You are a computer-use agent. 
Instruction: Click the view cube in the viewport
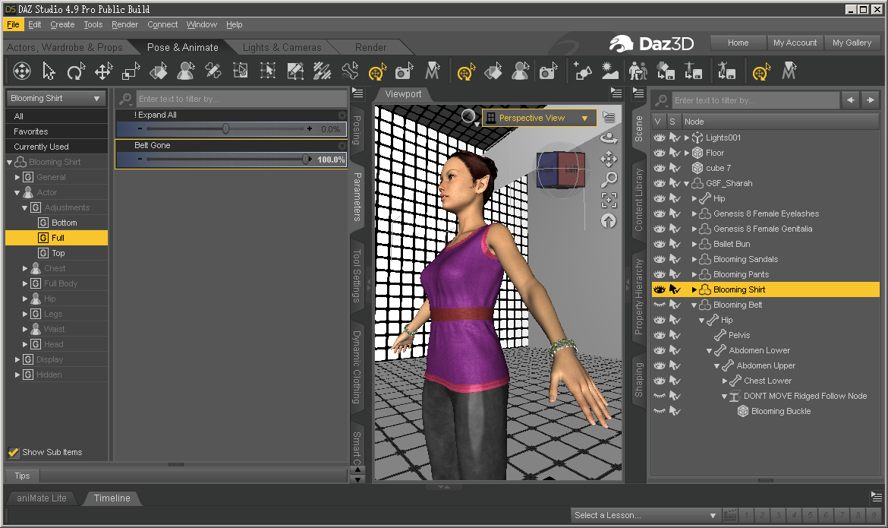pos(561,169)
